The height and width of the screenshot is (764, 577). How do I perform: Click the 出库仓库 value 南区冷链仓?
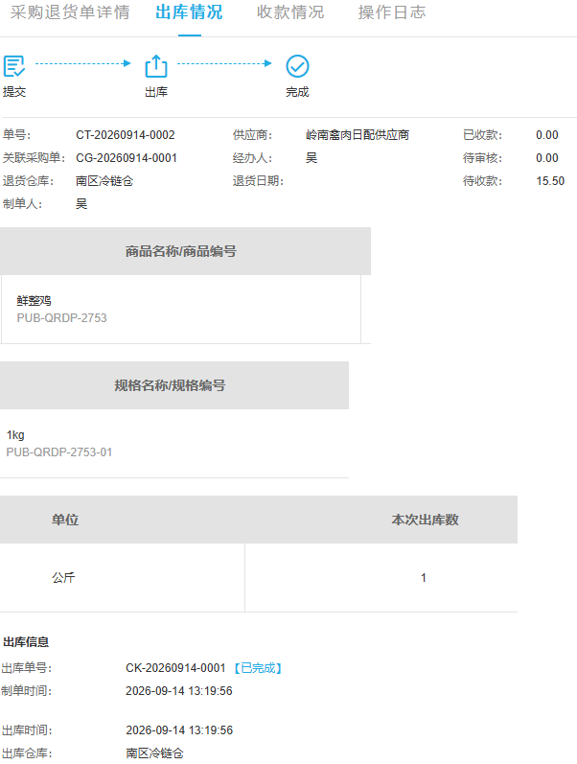(x=154, y=752)
